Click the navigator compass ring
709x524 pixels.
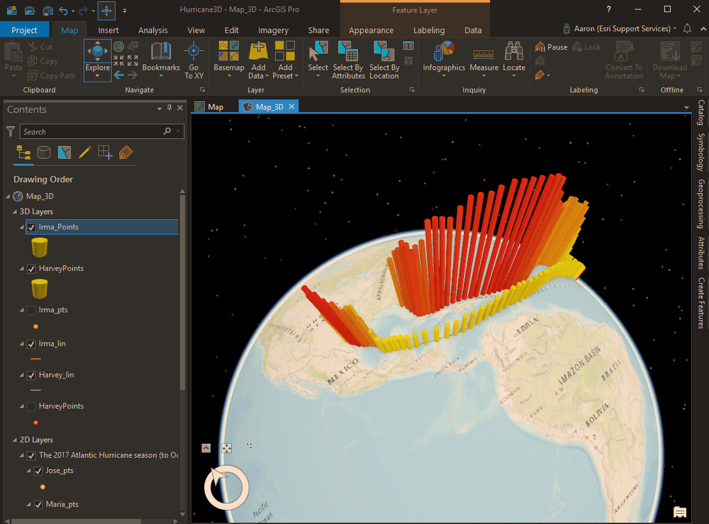pyautogui.click(x=227, y=488)
